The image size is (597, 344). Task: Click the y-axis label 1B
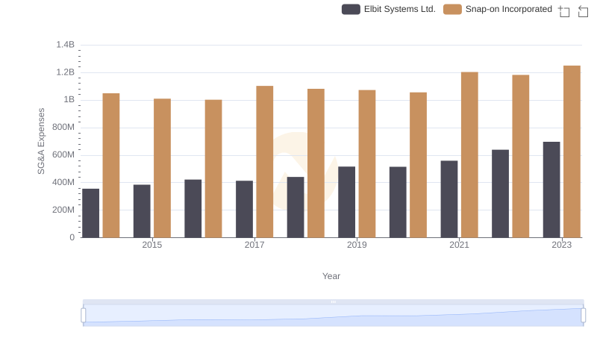[69, 100]
